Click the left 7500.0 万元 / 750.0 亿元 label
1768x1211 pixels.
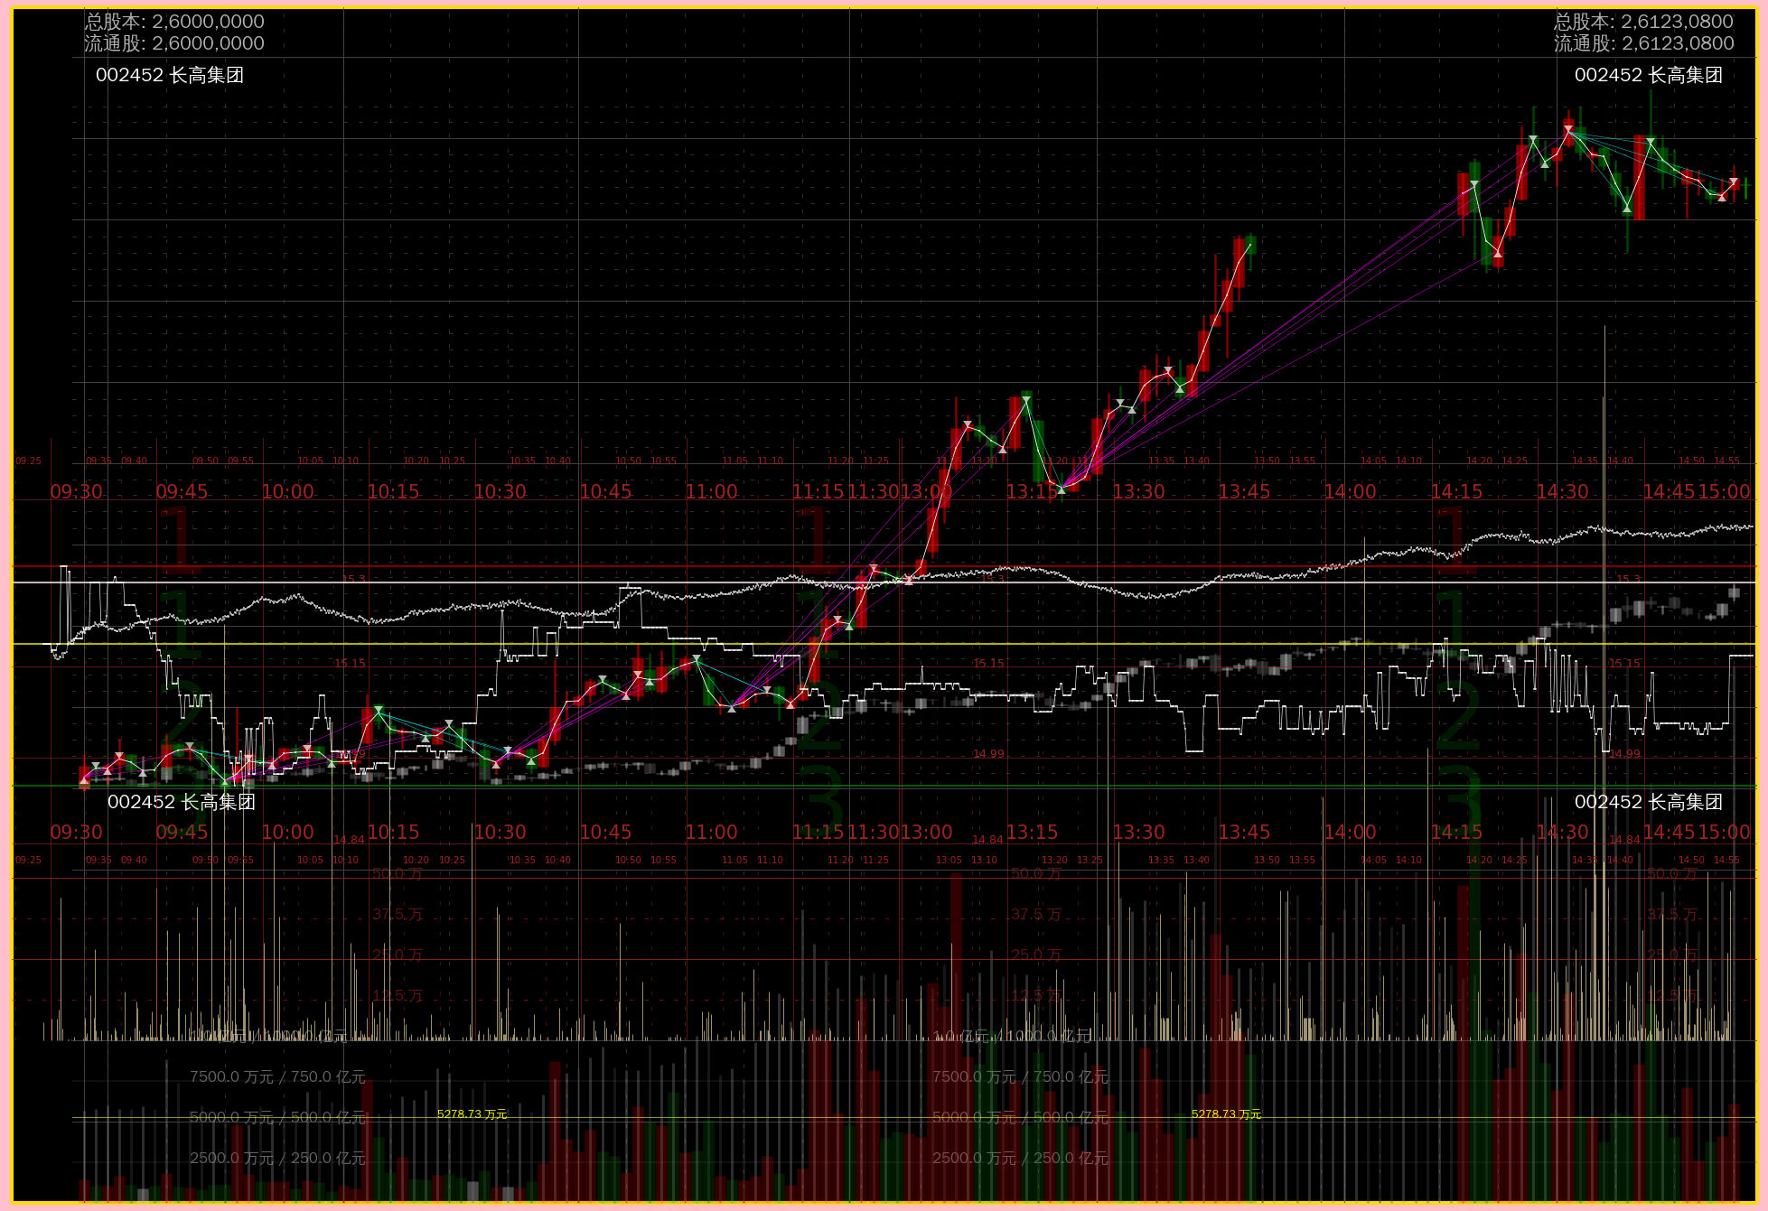tap(277, 1076)
